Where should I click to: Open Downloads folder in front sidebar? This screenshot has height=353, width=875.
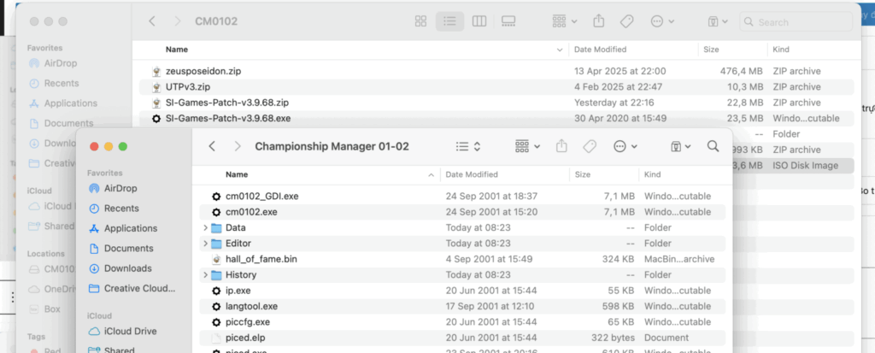pos(127,268)
